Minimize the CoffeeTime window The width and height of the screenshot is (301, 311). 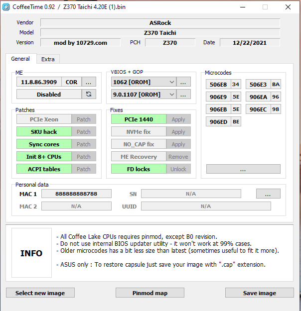pos(243,7)
